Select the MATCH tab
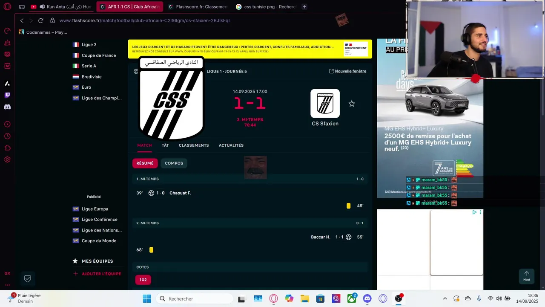Image resolution: width=545 pixels, height=307 pixels. (x=144, y=145)
